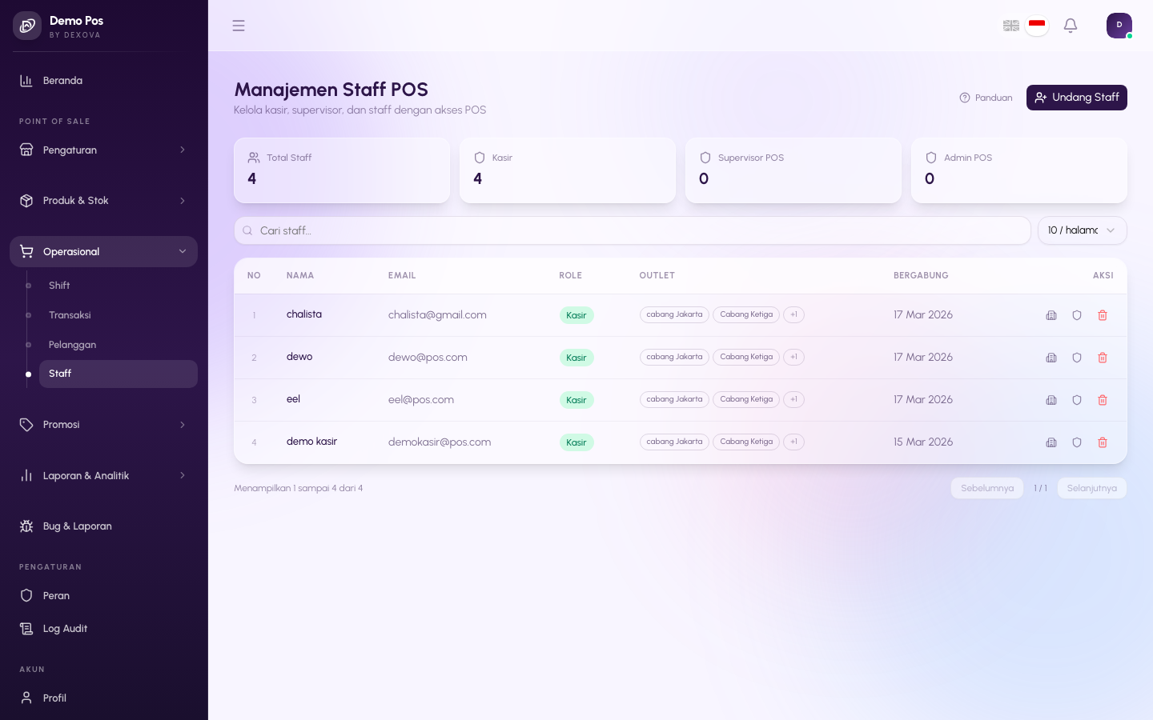Expand Produk & Stok menu
This screenshot has width=1153, height=720.
point(104,201)
